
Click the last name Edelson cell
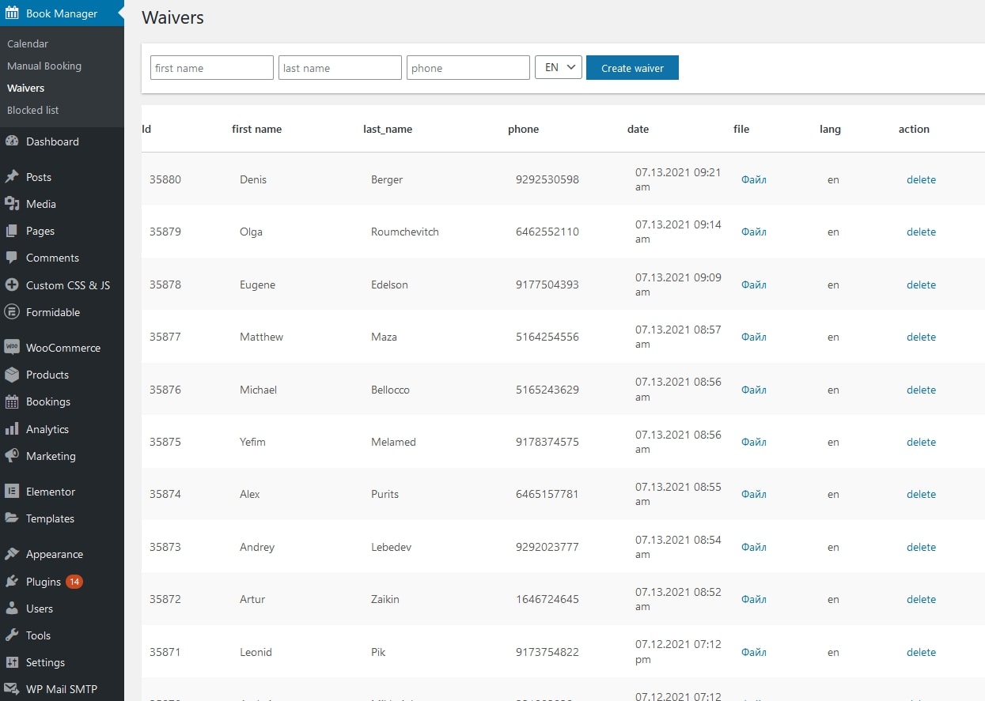pos(389,285)
